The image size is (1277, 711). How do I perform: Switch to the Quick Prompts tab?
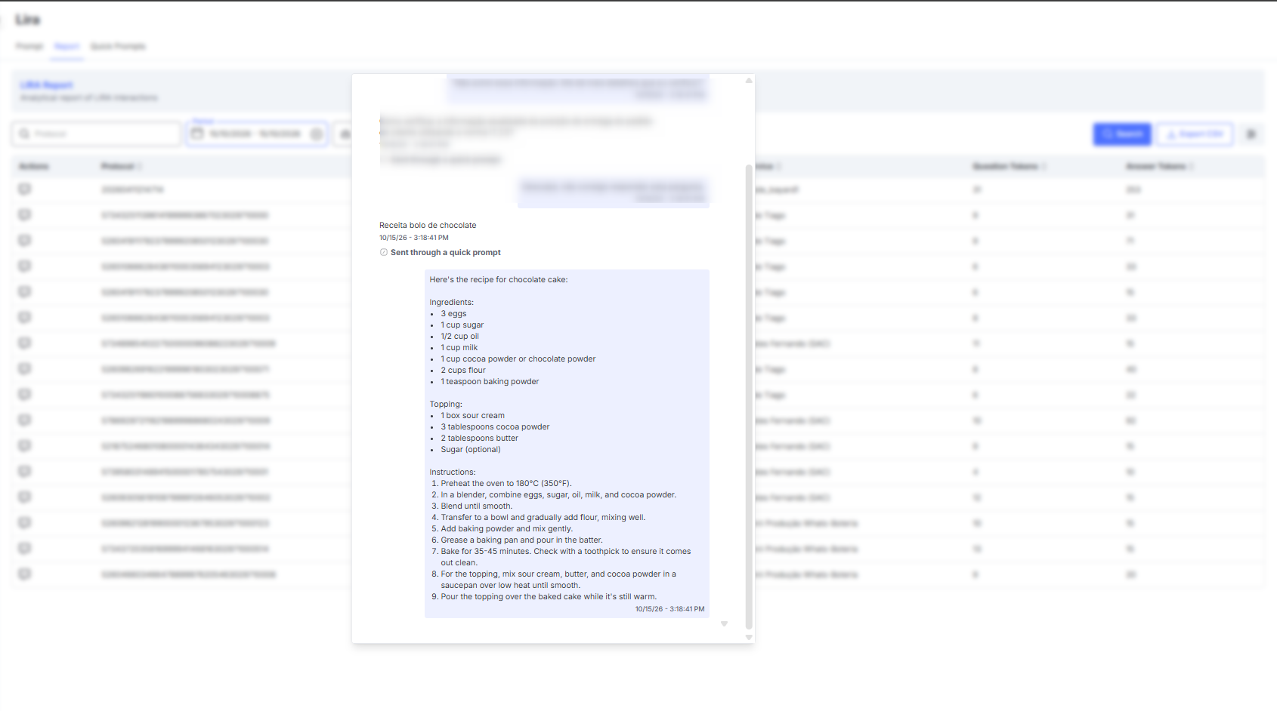tap(118, 47)
